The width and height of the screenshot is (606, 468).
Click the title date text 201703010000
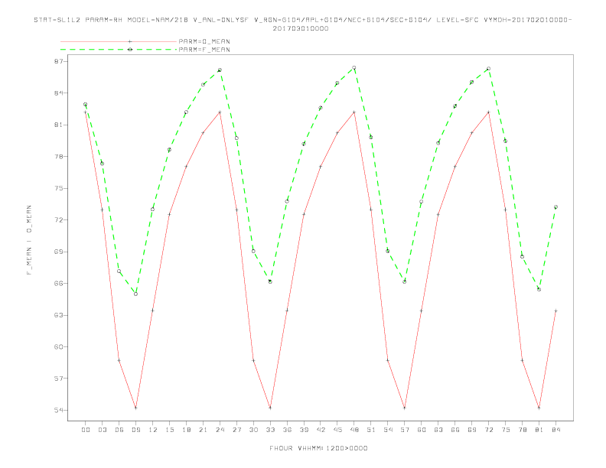coord(301,28)
